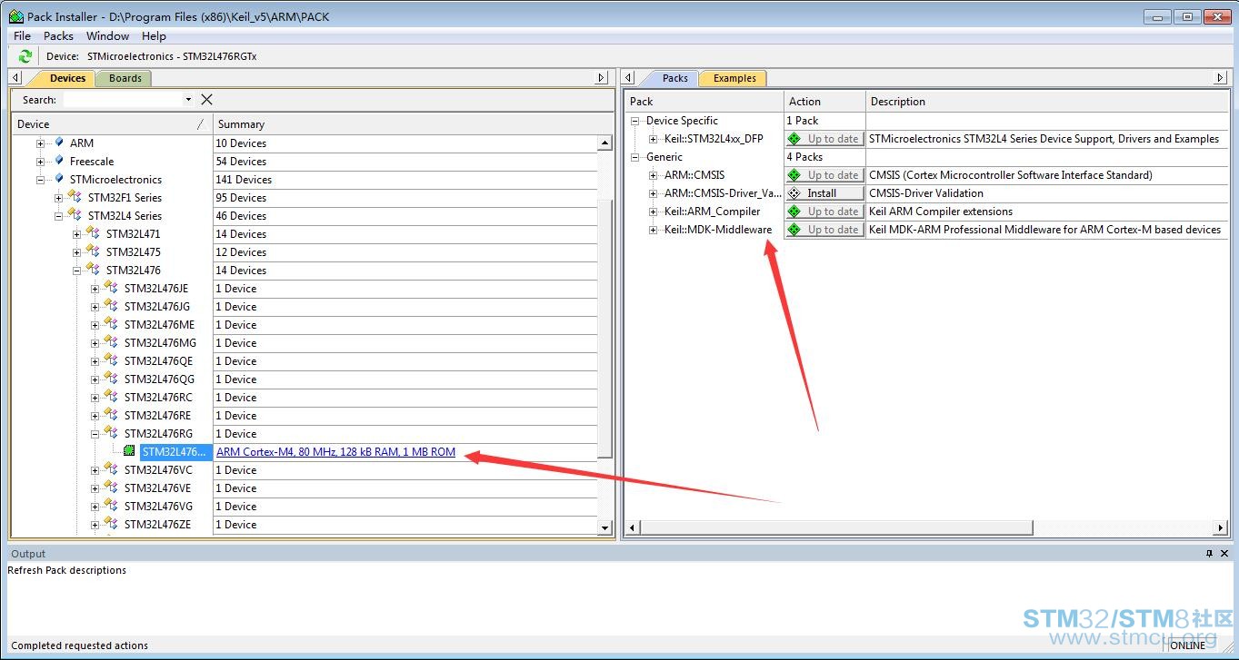
Task: Open the Search field dropdown arrow
Action: tap(188, 99)
